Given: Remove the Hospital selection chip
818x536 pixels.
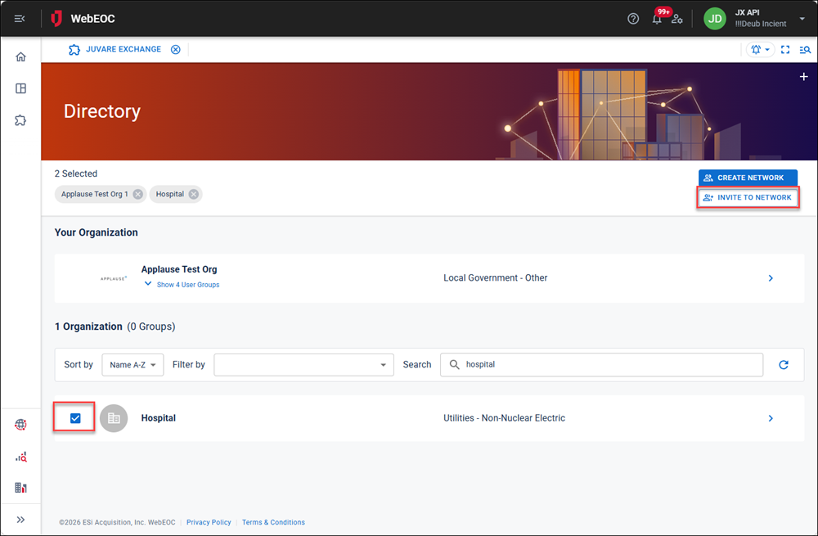Looking at the screenshot, I should tap(194, 194).
